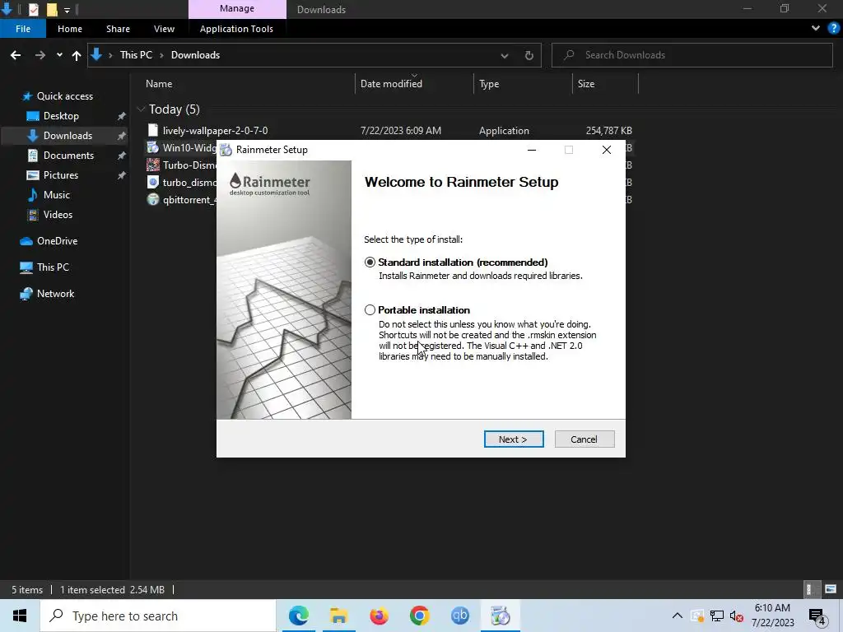The height and width of the screenshot is (632, 843).
Task: Select the Turbo-Dism file icon
Action: click(153, 165)
